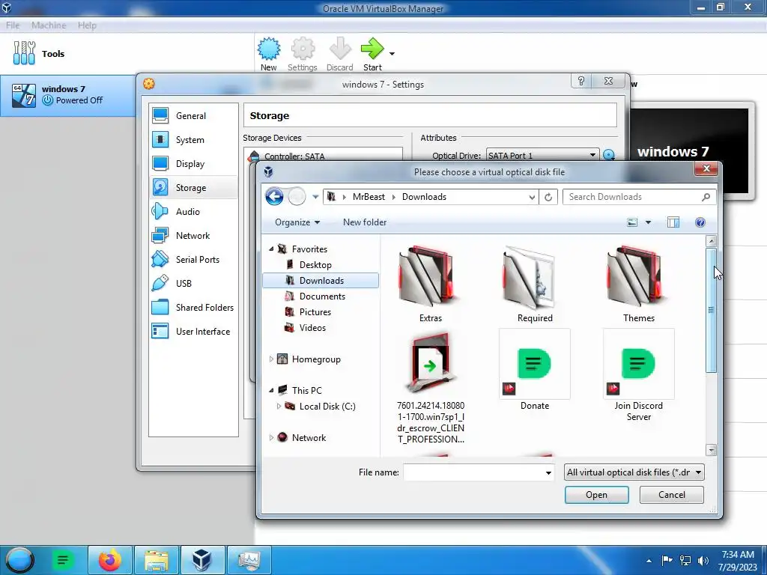Expand the Homegroup tree node
The width and height of the screenshot is (767, 575).
(x=271, y=359)
